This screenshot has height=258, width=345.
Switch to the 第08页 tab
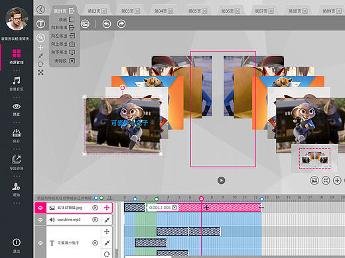[x=295, y=11]
